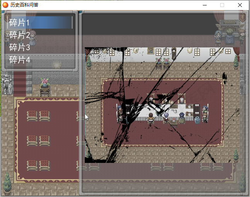Open 碎片4 from the list
250x197 pixels.
pos(40,60)
